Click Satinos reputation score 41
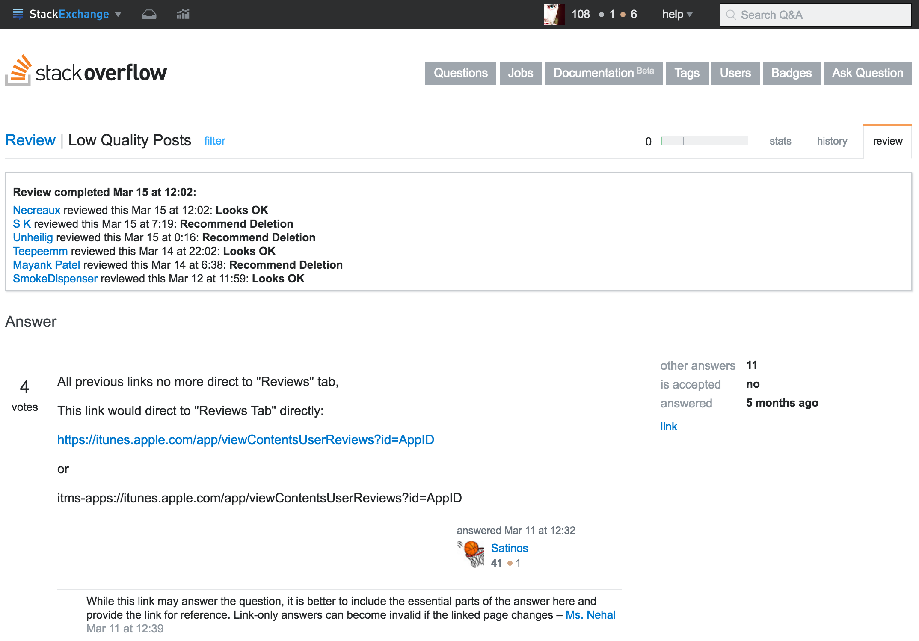Image resolution: width=919 pixels, height=641 pixels. [x=496, y=563]
